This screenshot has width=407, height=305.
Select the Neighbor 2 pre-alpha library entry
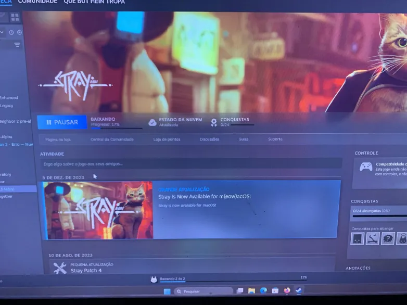(15, 121)
